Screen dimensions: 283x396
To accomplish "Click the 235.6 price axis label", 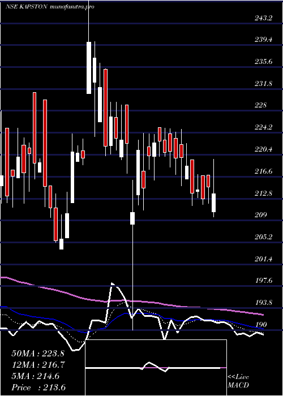I will point(263,61).
